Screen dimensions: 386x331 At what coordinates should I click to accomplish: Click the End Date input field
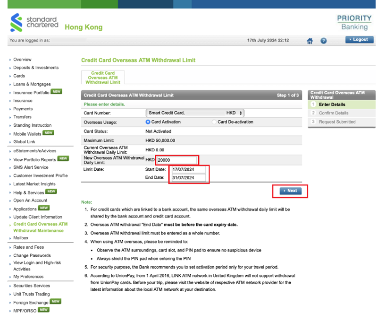click(189, 178)
